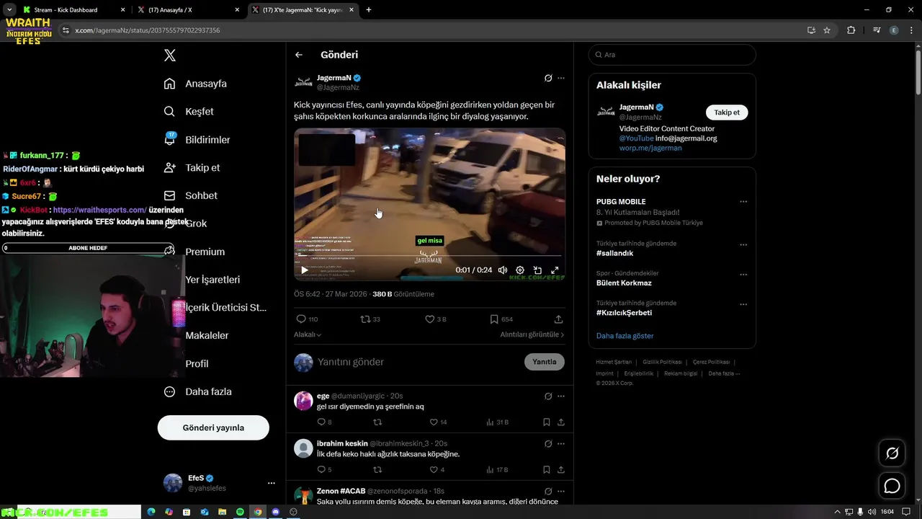Click the Ara search field
Screen dimensions: 922x519
pos(672,55)
